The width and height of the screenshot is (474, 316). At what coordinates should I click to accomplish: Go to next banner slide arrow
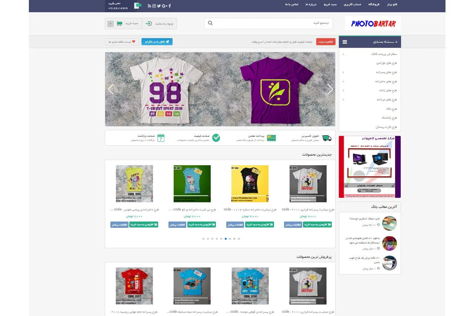[330, 89]
